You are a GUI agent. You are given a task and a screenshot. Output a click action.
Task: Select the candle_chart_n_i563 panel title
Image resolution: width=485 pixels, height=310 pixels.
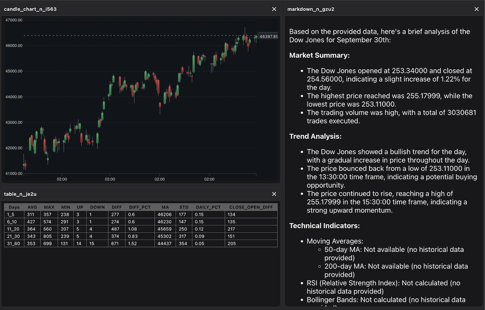(30, 9)
